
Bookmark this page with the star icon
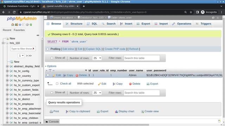pos(191,12)
